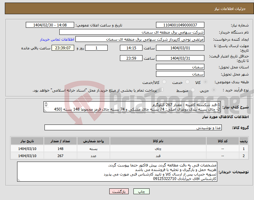
Task: Click the goods group field غذا و نوشیدنی
Action: click(133, 127)
